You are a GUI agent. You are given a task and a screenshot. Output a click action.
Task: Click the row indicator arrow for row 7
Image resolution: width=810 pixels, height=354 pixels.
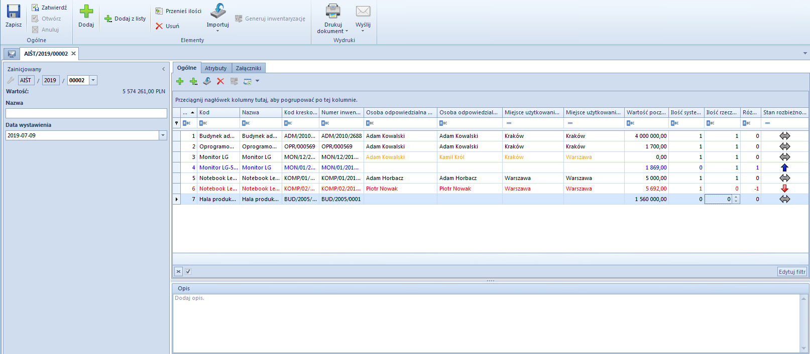pyautogui.click(x=176, y=199)
